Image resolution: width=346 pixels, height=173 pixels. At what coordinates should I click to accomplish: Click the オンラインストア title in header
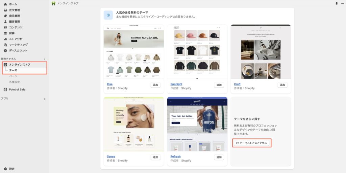[68, 3]
